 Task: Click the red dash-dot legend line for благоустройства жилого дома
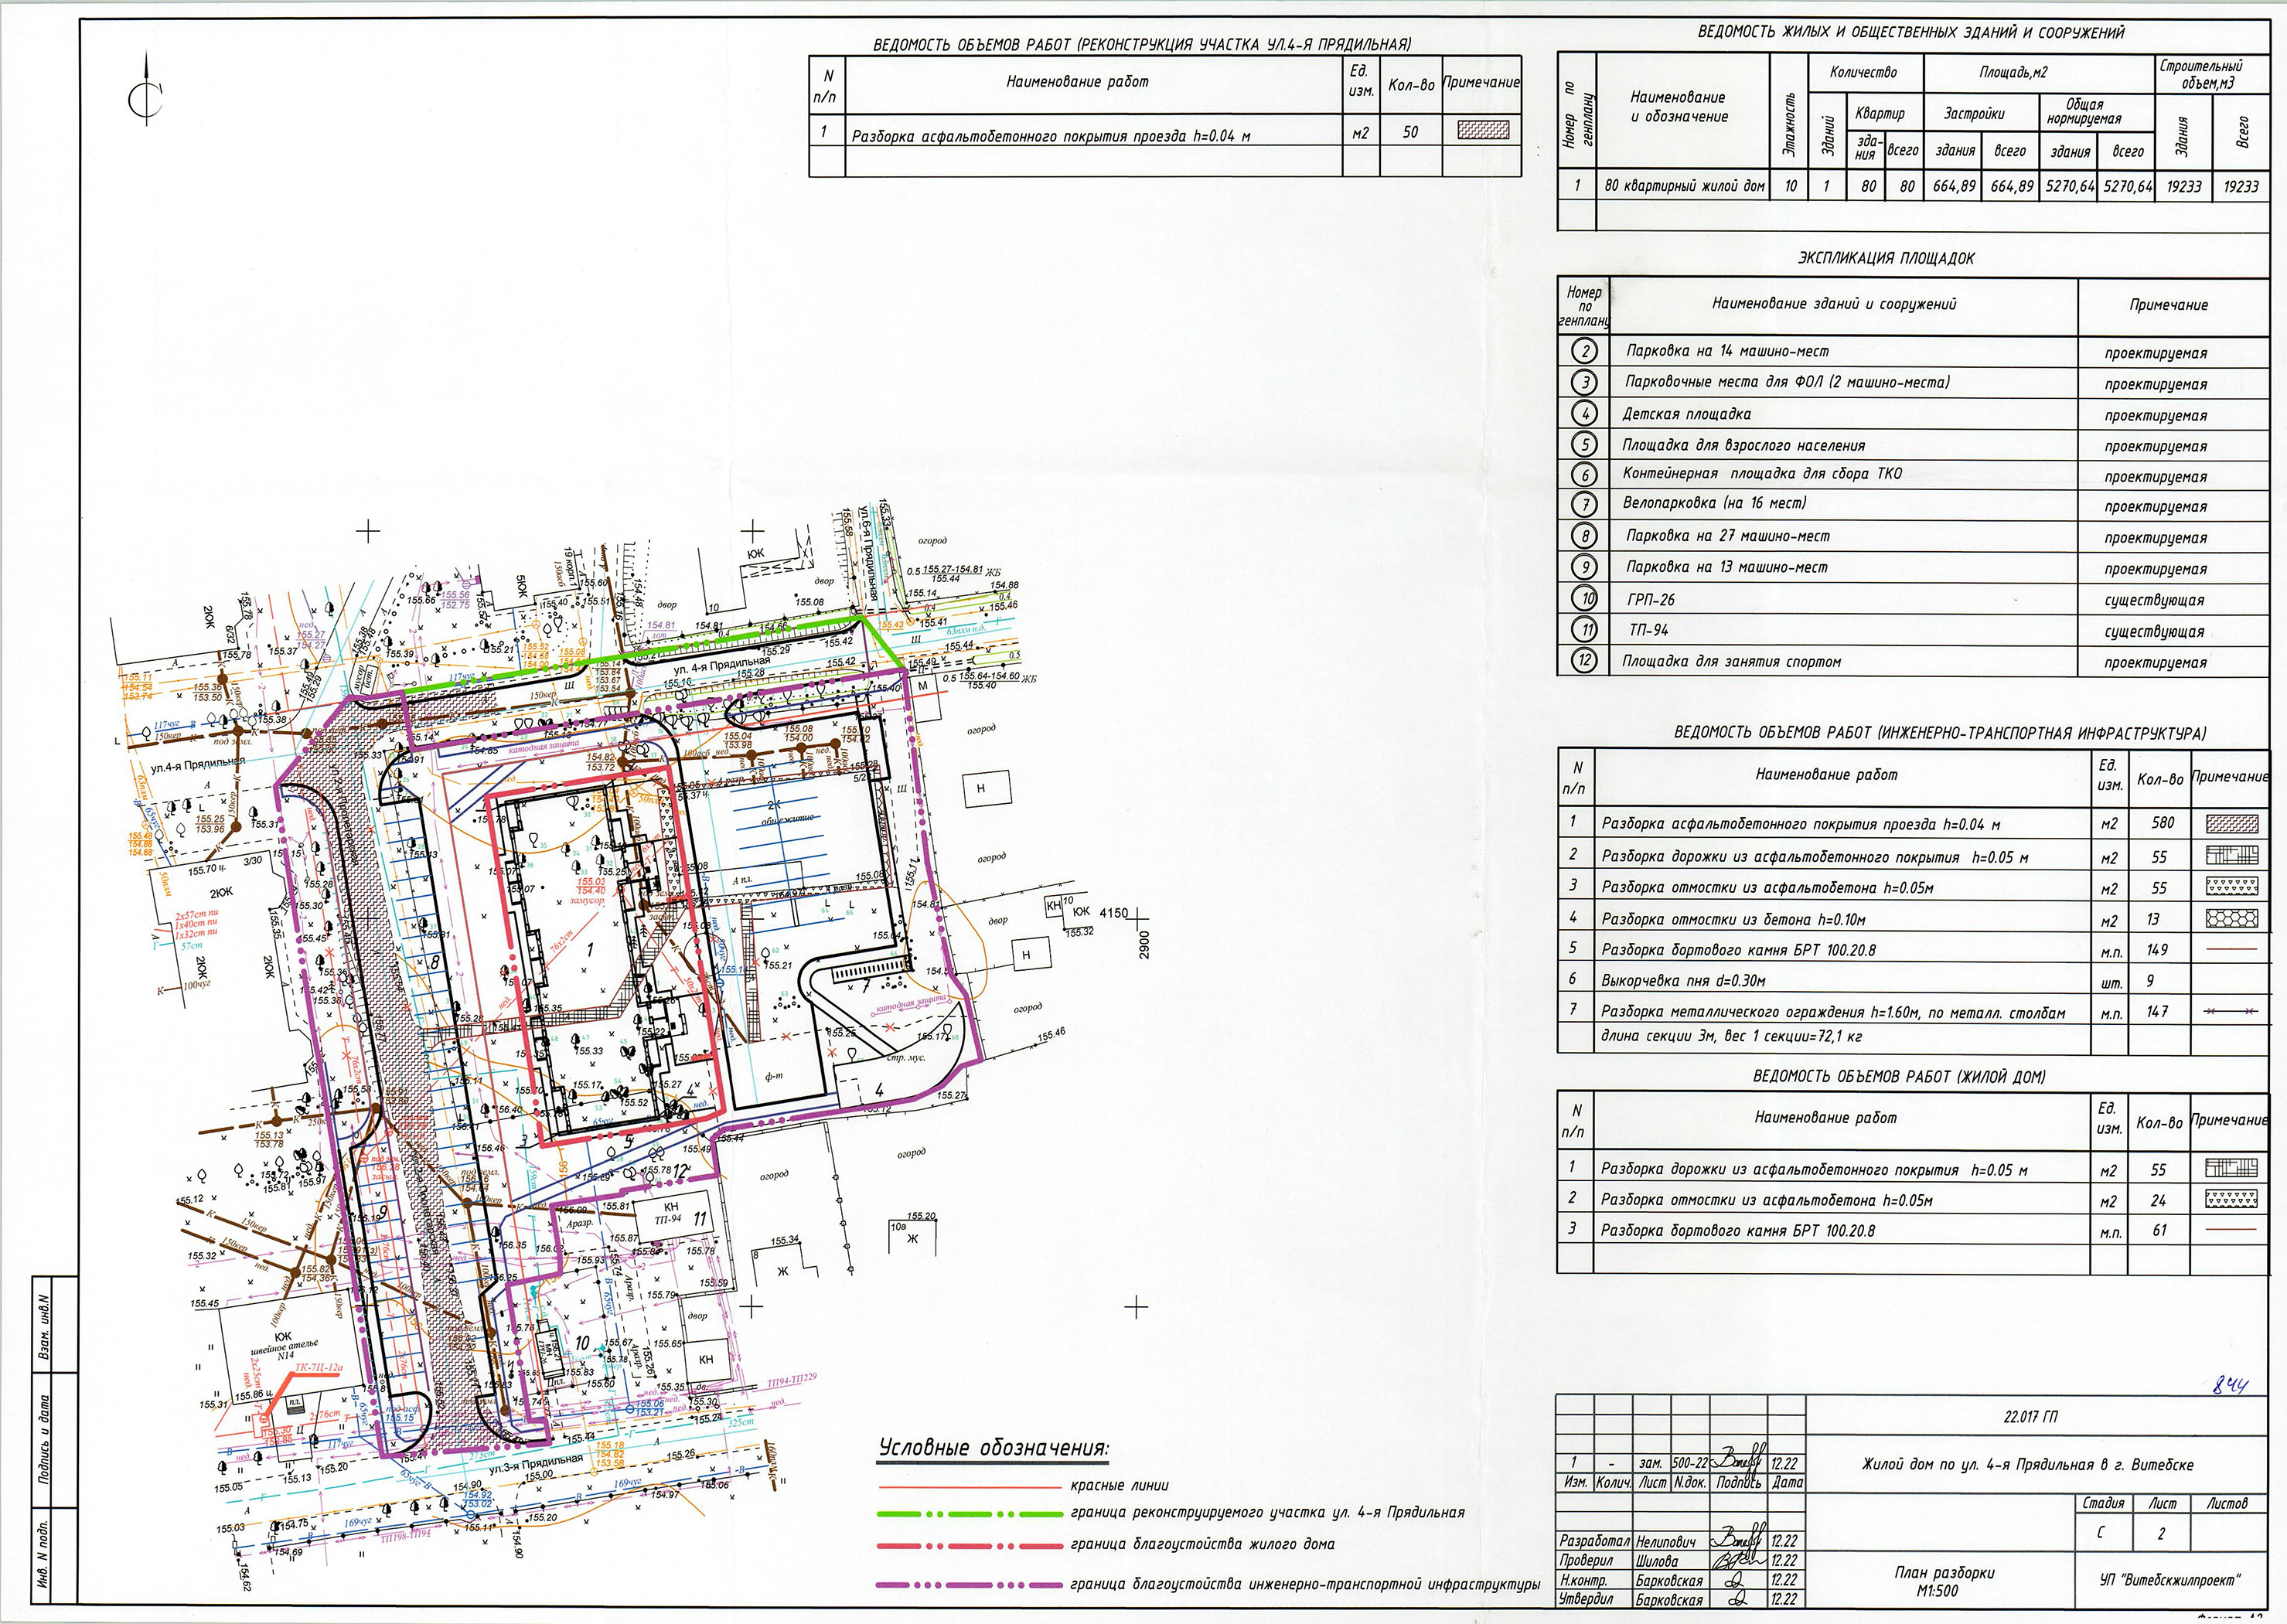pos(969,1546)
